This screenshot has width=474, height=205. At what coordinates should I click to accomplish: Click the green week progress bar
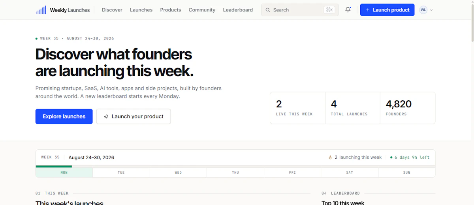[x=54, y=166]
